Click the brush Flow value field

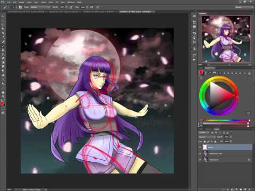coord(83,7)
